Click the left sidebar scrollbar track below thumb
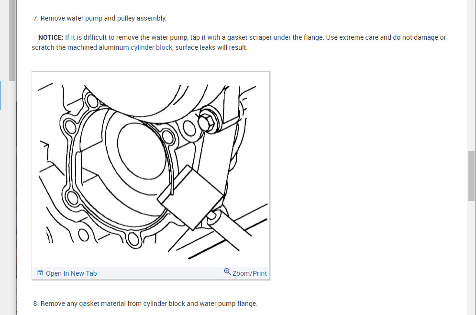 (x=12, y=197)
